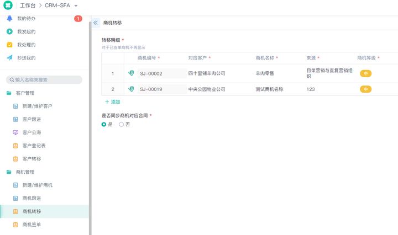The width and height of the screenshot is (398, 235).
Task: Click the magnifier icon in search box
Action: pos(12,80)
